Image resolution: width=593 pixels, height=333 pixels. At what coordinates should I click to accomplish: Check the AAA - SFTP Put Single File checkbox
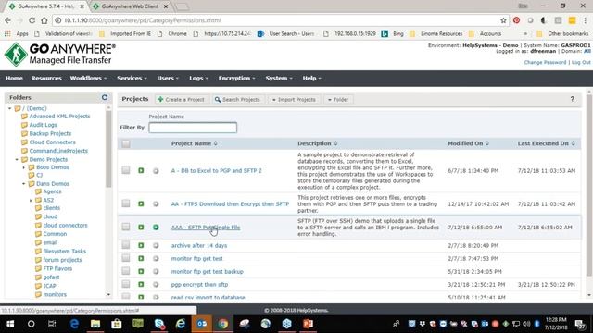(126, 227)
